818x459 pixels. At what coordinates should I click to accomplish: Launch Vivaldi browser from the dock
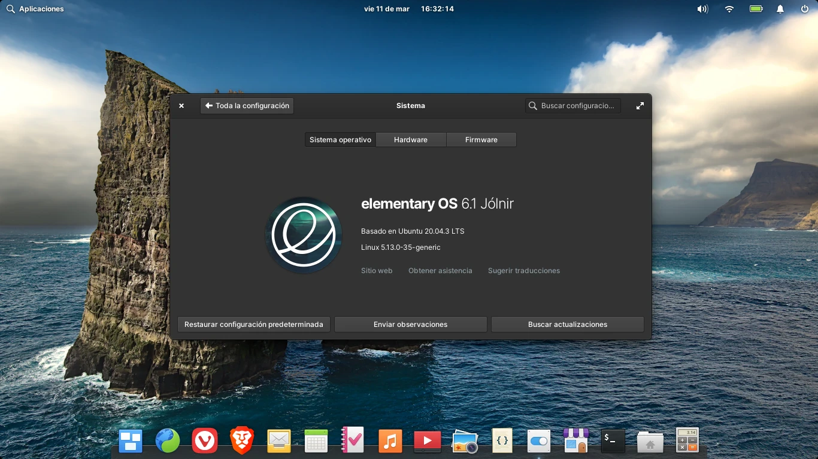pyautogui.click(x=205, y=441)
